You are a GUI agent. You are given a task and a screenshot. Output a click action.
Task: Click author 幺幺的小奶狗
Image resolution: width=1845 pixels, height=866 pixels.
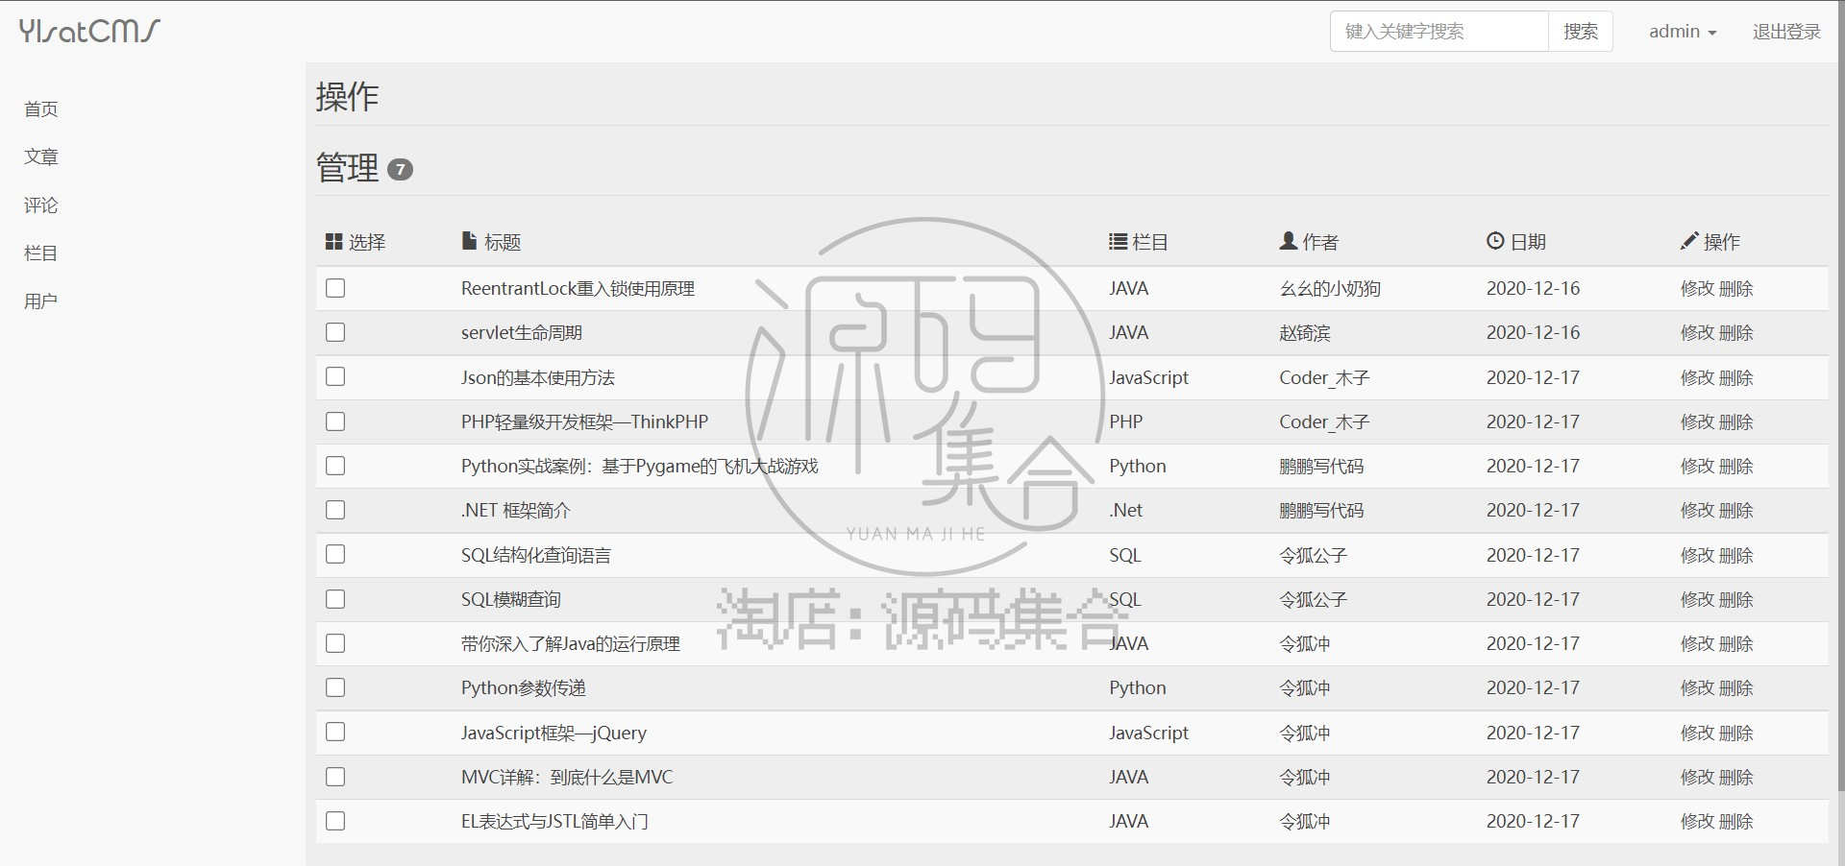point(1330,289)
